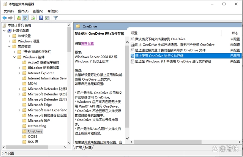Expand the Windows 设置 tree node
This screenshot has height=157, width=243.
coord(9,41)
